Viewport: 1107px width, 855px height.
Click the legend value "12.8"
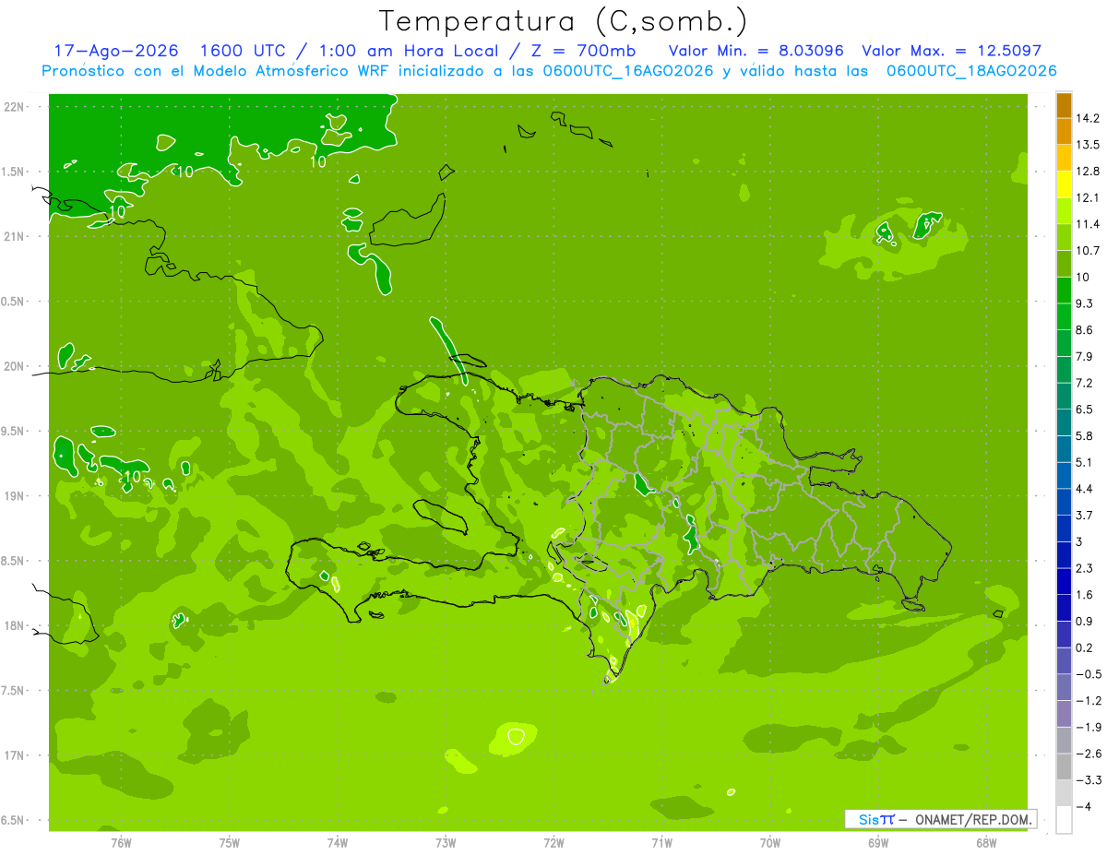[1088, 172]
